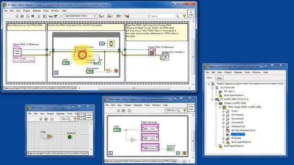Open Window menu in PC Main window
Viewport: 294px width, 165px height.
pos(55,11)
